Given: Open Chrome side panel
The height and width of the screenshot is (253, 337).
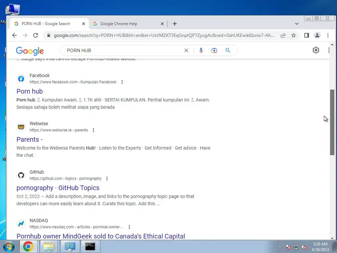Looking at the screenshot, I should coord(307,35).
